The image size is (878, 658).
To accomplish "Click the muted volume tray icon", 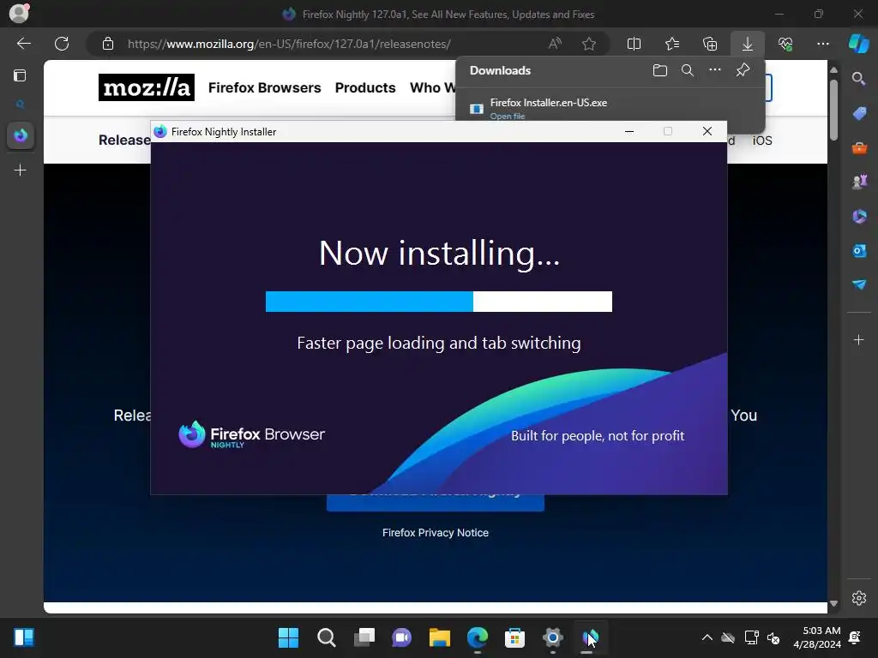I will pyautogui.click(x=773, y=637).
